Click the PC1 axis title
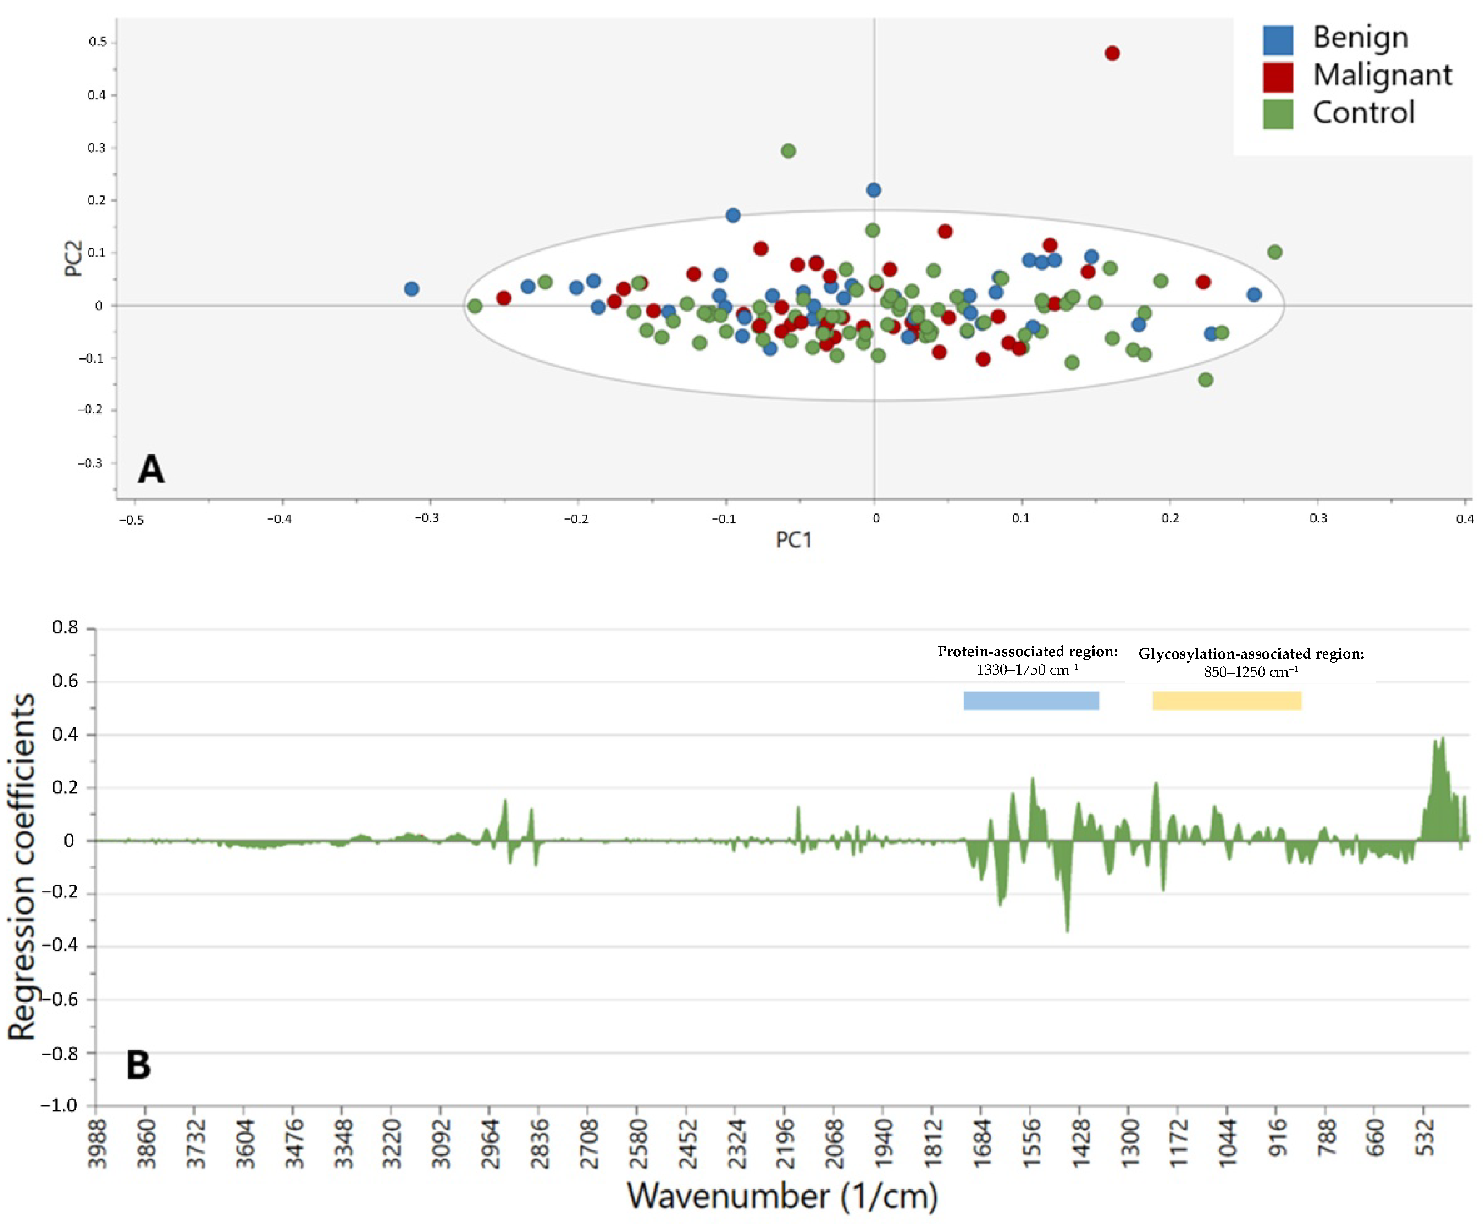Screen dimensions: 1483x1224 click(x=794, y=539)
